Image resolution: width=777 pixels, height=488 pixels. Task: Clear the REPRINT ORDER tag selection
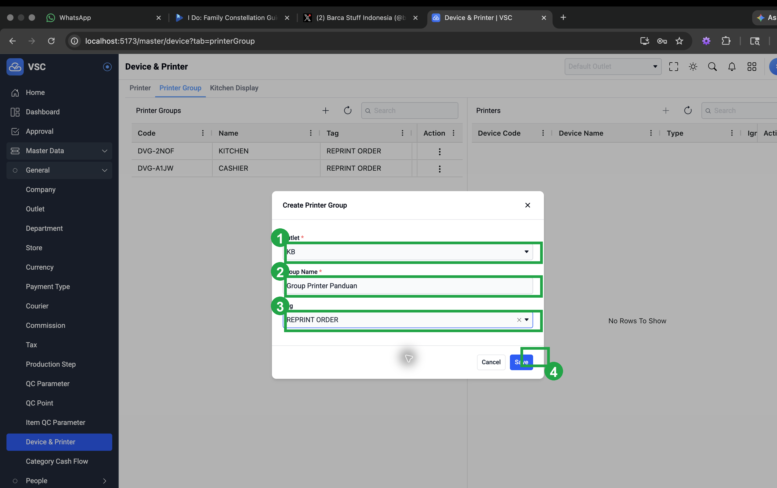[x=519, y=320]
